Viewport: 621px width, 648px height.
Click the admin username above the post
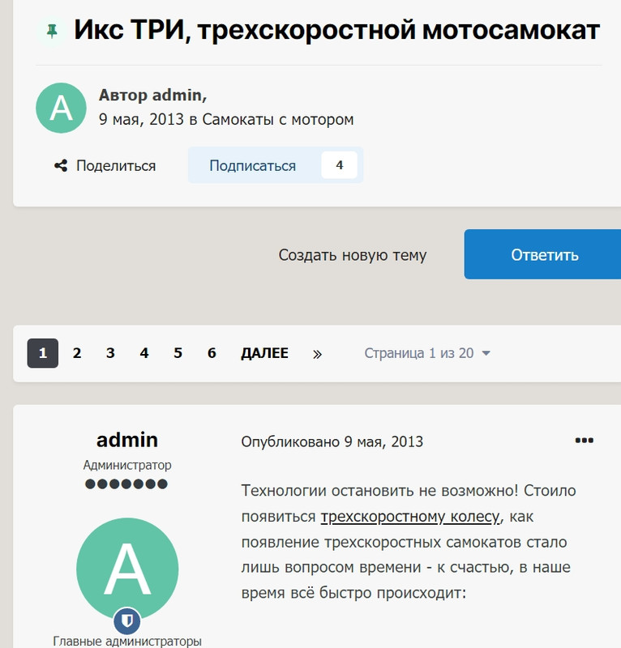pos(127,440)
